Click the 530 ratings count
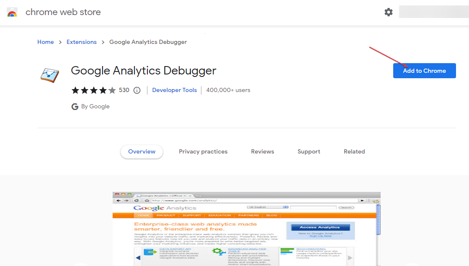This screenshot has width=469, height=266. click(124, 90)
